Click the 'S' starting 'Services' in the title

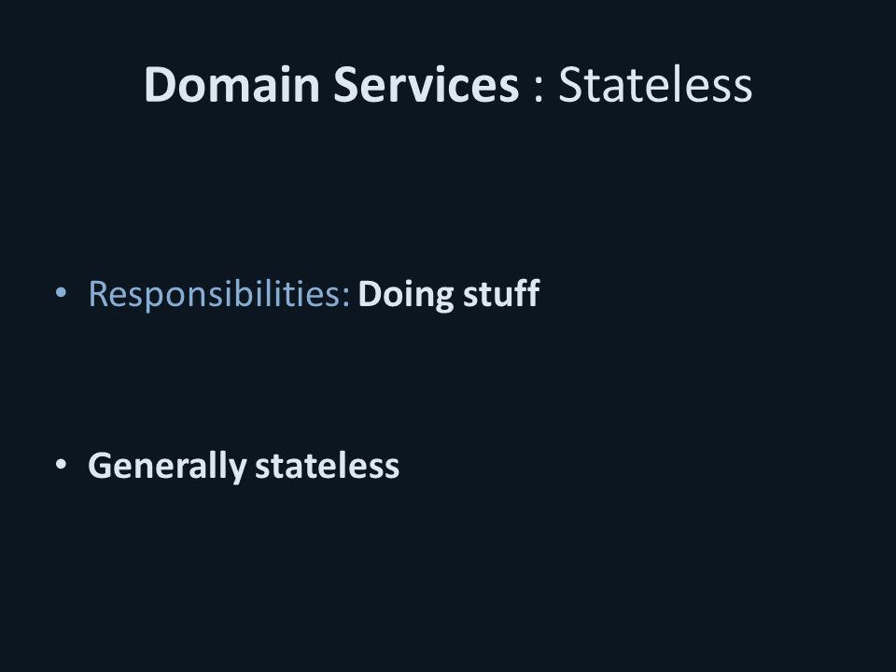[345, 85]
